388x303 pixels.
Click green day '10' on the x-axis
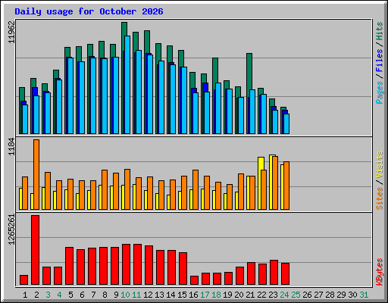coord(125,295)
